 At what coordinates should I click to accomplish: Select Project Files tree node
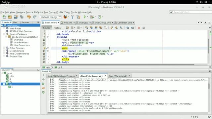[x=16, y=57]
